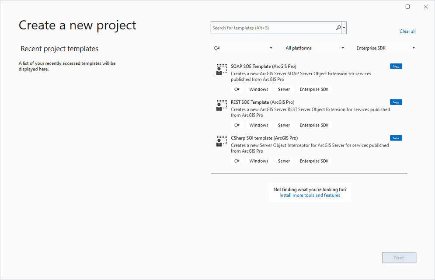The width and height of the screenshot is (435, 280).
Task: Click the C# tag under CSharp SOI template
Action: click(x=237, y=161)
